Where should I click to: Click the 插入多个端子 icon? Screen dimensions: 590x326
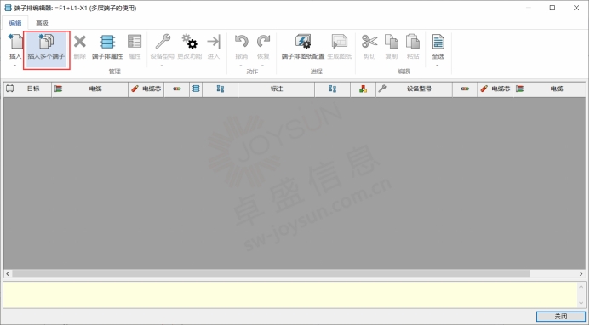tap(47, 42)
